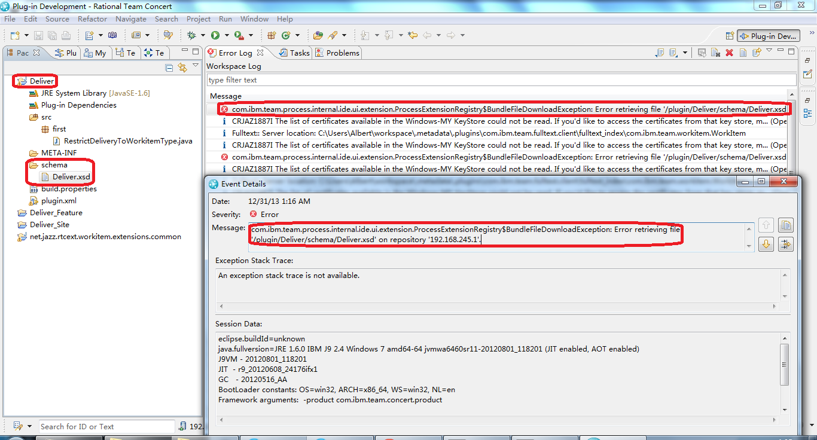Select the Deliver_Feature project
This screenshot has height=440, width=817.
50,212
